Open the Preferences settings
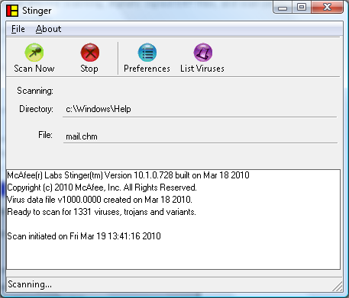 pos(147,58)
